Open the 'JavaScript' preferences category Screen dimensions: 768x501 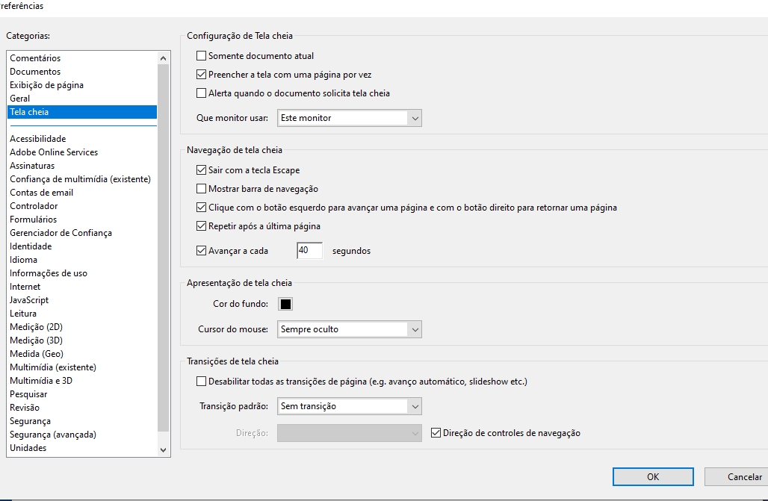point(29,300)
